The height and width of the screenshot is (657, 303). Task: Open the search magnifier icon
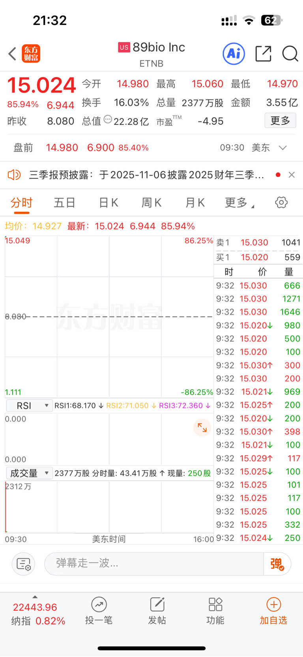click(x=290, y=54)
